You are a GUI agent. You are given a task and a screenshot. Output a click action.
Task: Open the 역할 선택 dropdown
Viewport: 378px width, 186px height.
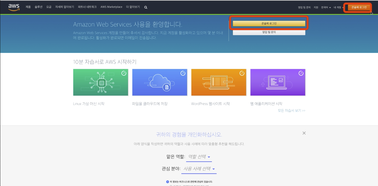click(199, 157)
